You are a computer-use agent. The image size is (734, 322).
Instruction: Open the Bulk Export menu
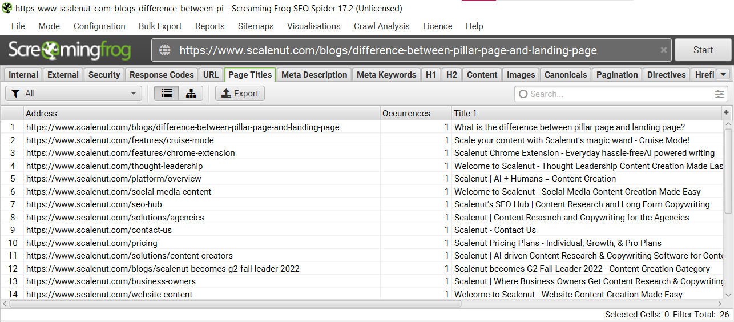[160, 26]
